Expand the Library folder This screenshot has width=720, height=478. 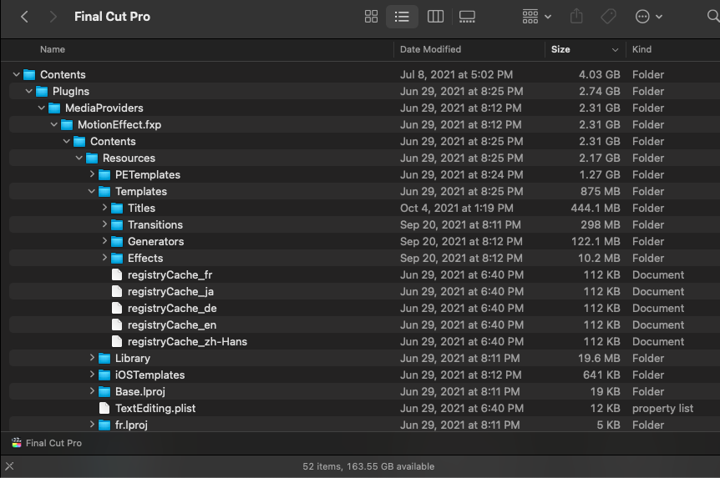92,358
